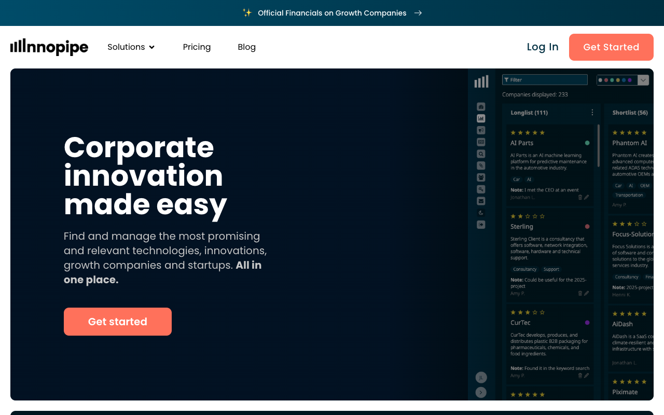
Task: Open the Blog from the navigation
Action: (246, 47)
